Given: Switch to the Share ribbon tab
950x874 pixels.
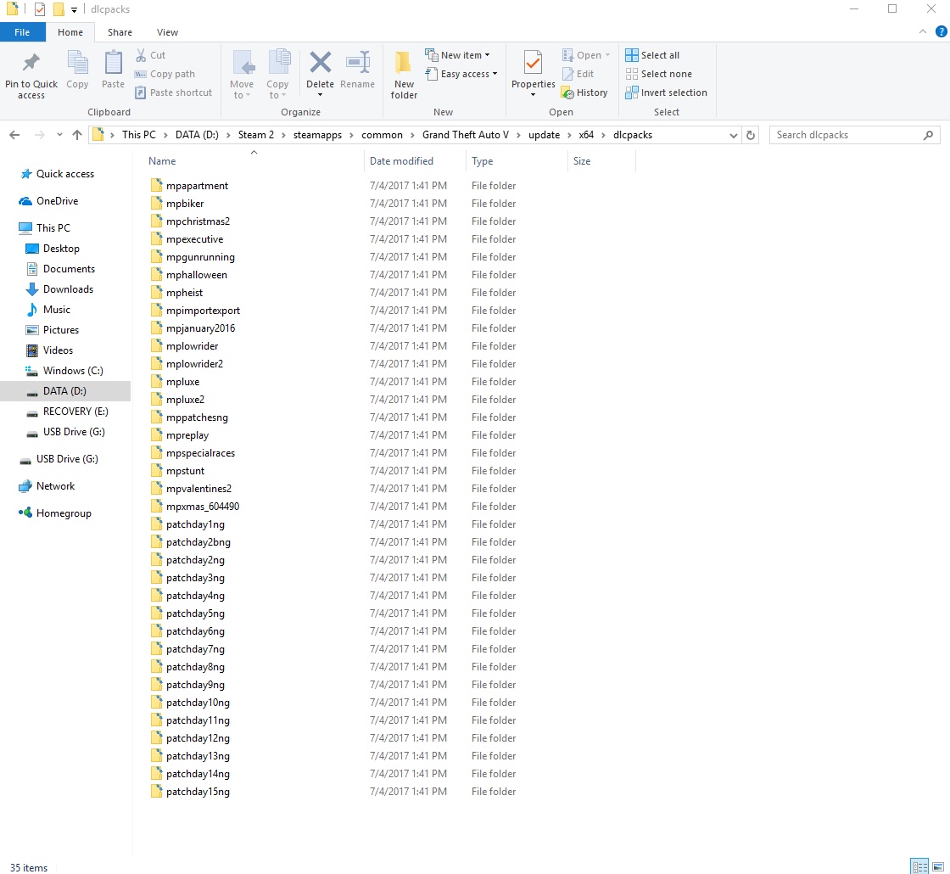Looking at the screenshot, I should pos(120,32).
